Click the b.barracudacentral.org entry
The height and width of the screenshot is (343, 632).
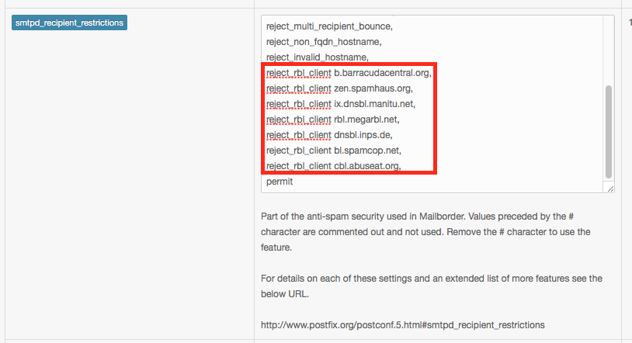[383, 73]
